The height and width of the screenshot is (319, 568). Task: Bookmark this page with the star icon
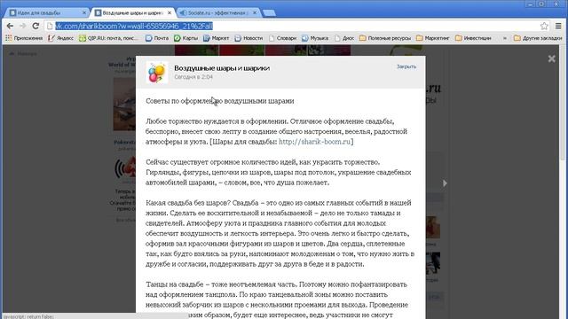click(x=544, y=26)
